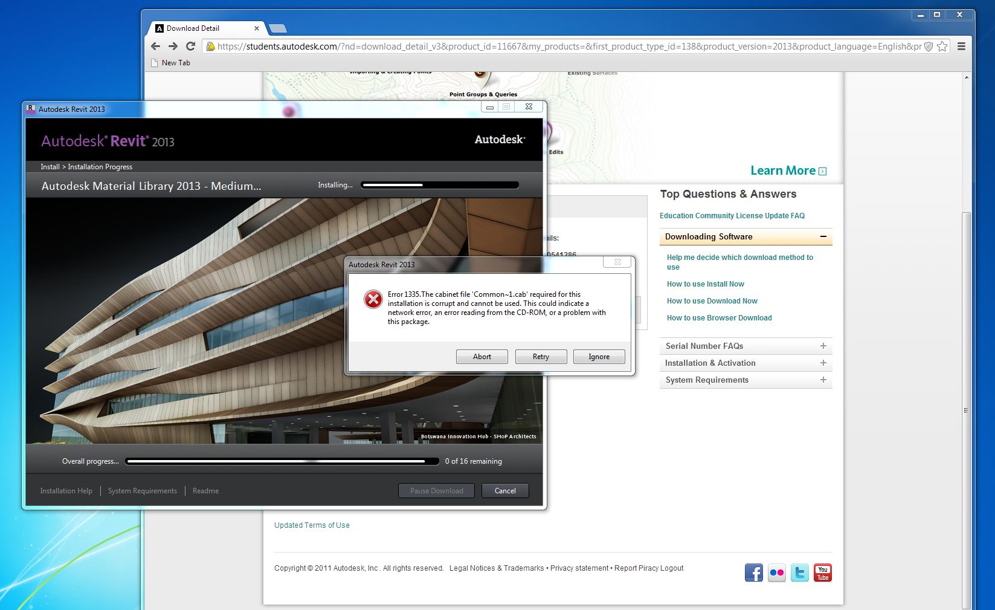Open the New Tab bookmark
The height and width of the screenshot is (610, 995).
click(170, 63)
